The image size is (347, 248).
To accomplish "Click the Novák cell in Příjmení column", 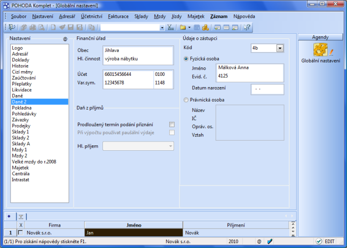I will (235, 232).
